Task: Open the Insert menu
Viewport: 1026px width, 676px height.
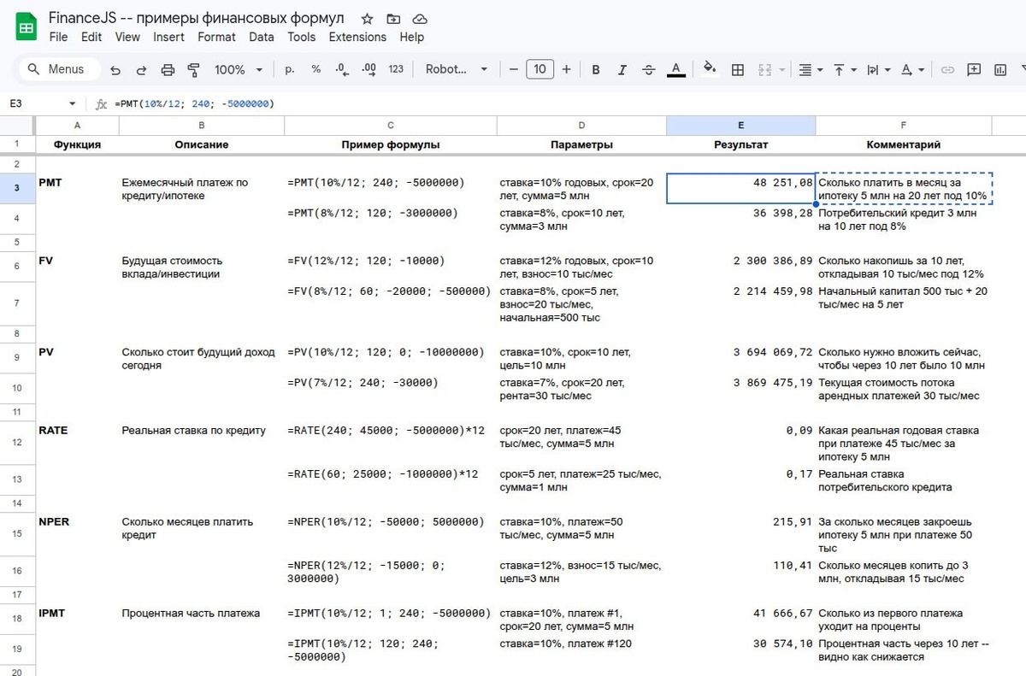Action: [168, 37]
